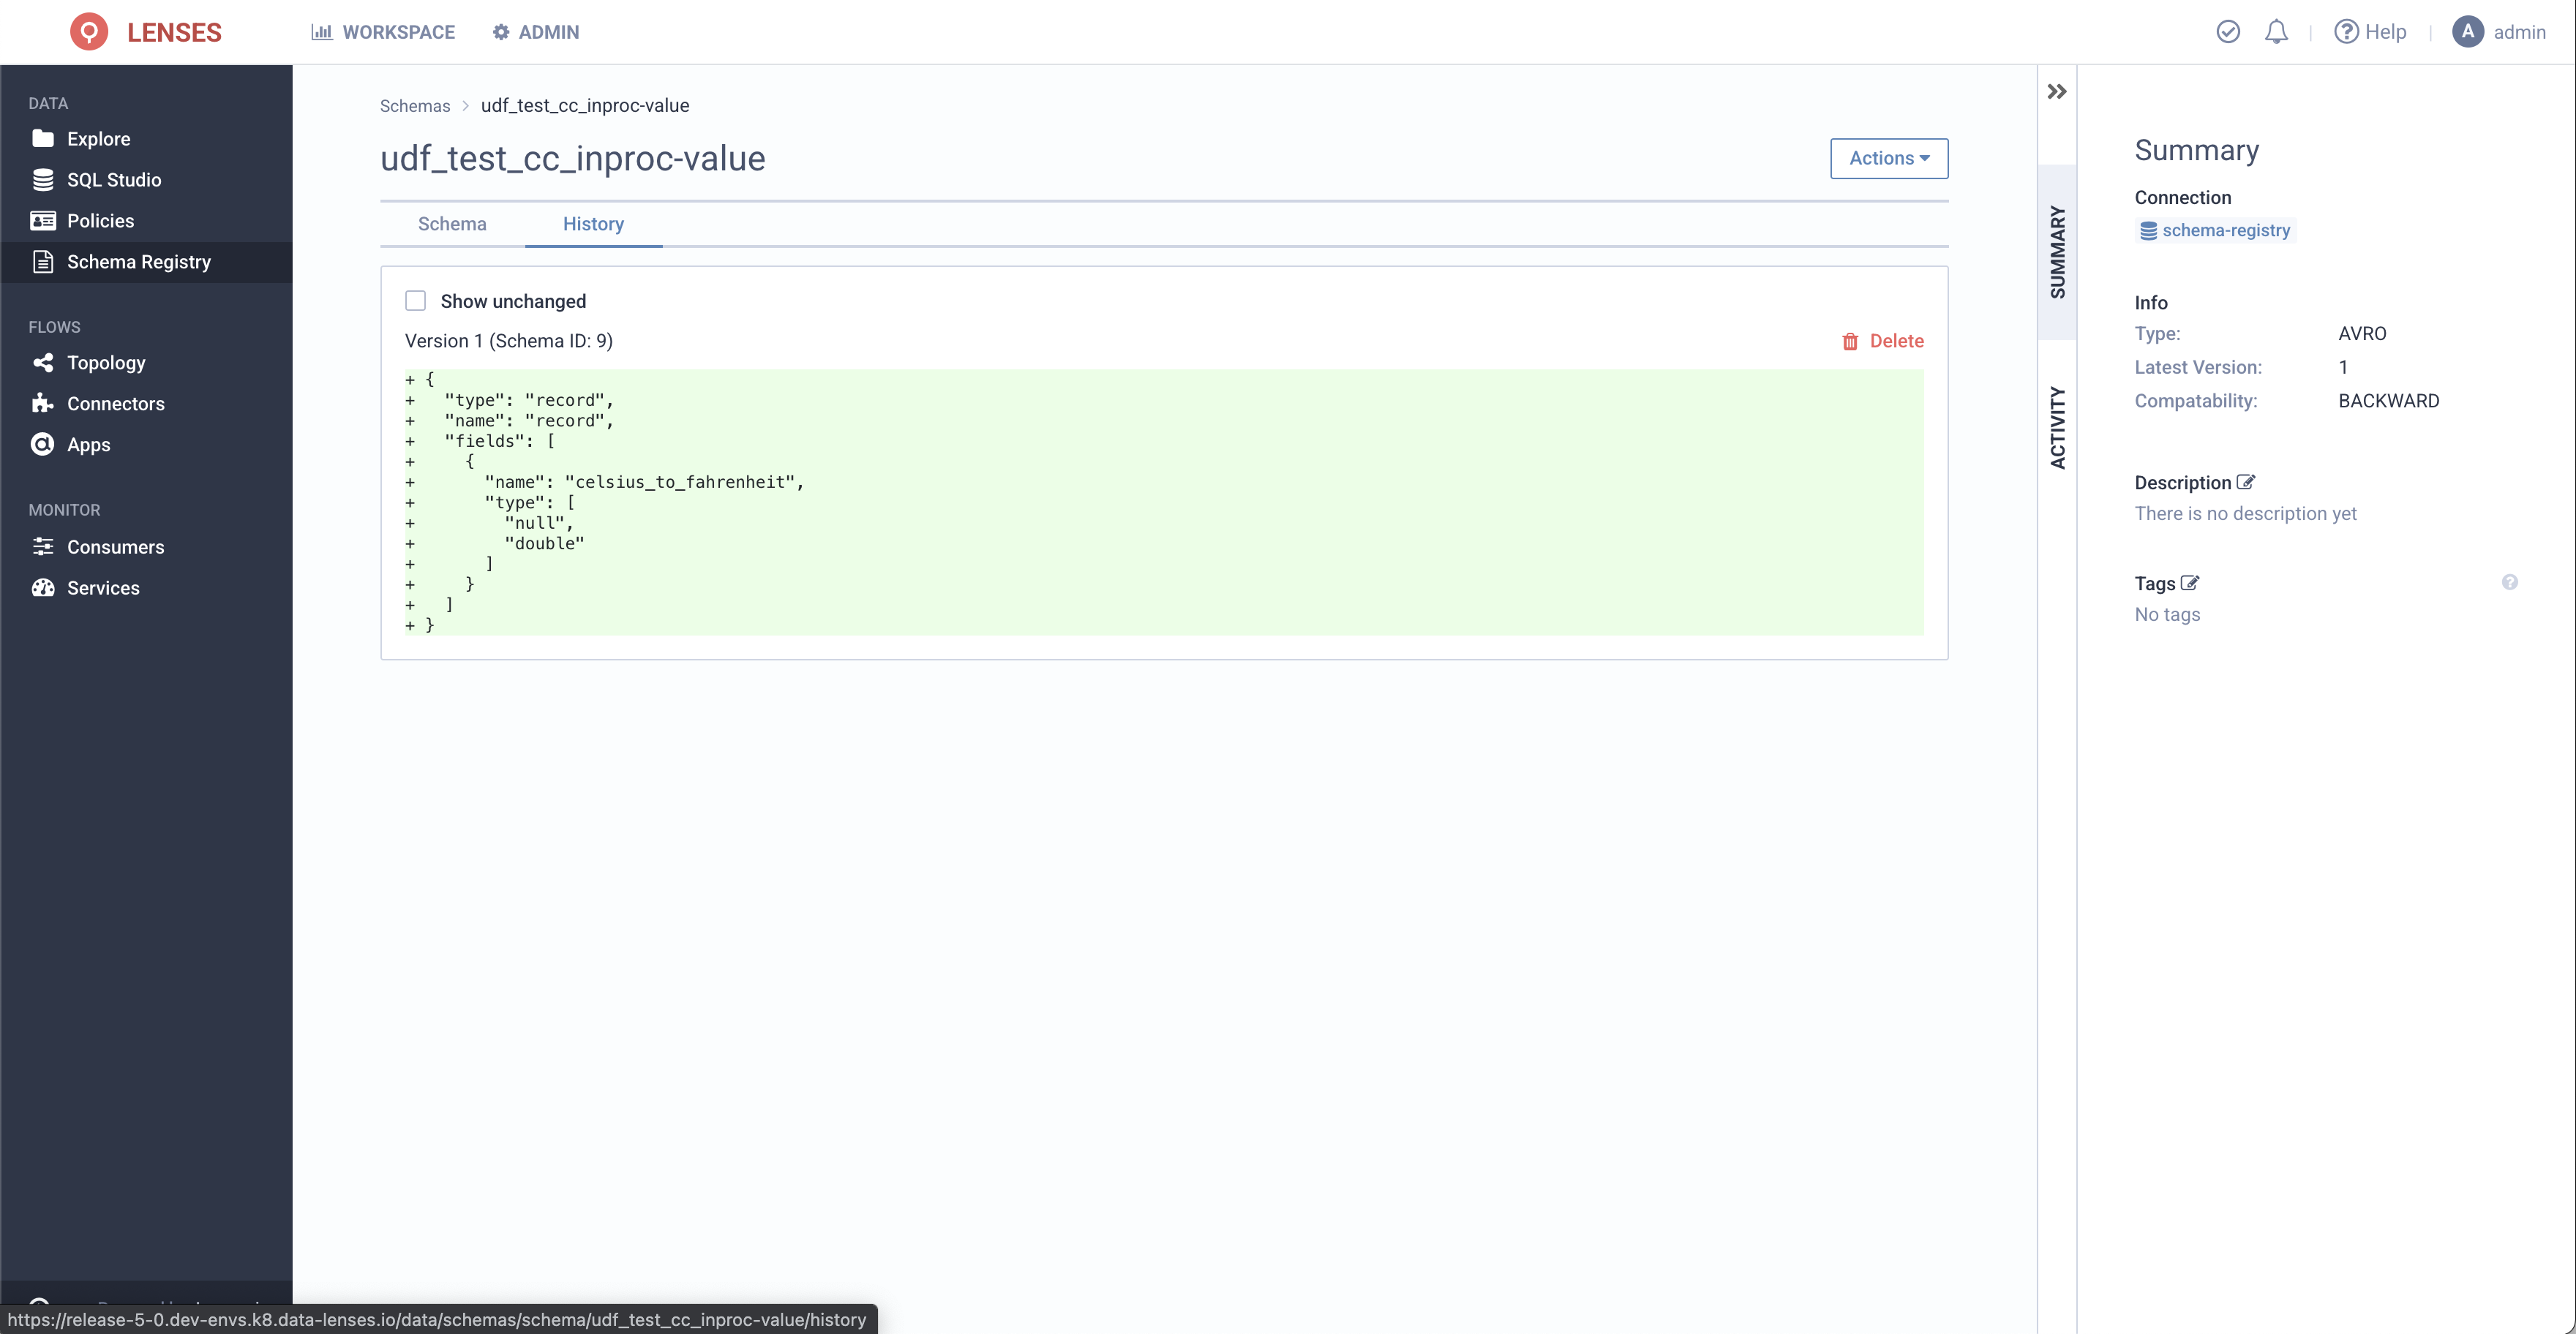Edit the Description with pencil icon

pos(2246,482)
